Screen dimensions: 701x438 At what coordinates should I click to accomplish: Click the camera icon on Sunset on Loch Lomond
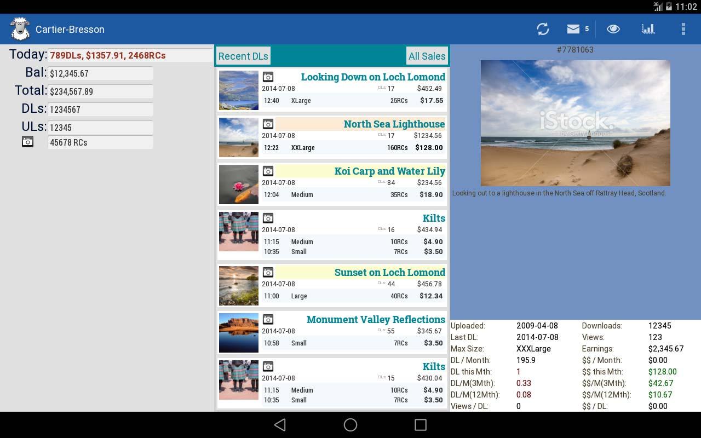(268, 272)
